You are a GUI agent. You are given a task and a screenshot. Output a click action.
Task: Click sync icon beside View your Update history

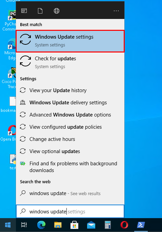(23, 90)
